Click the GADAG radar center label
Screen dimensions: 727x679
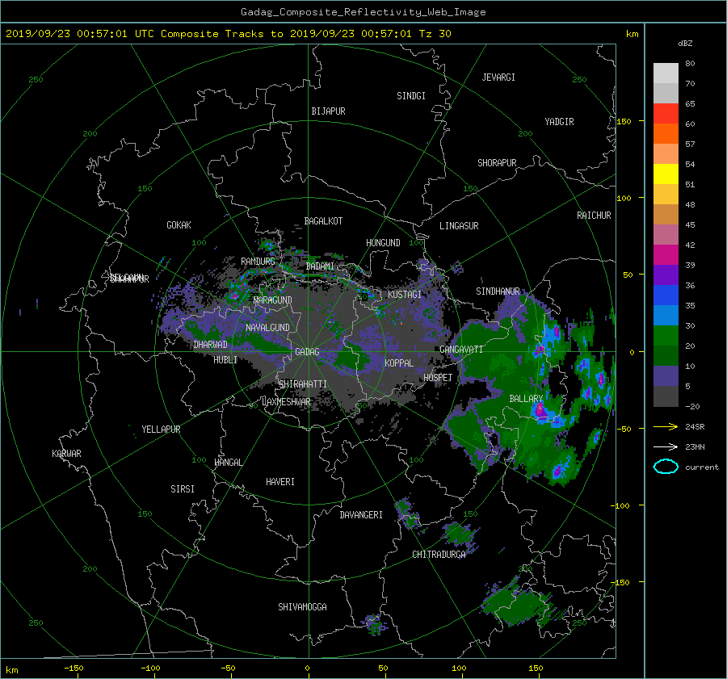pyautogui.click(x=308, y=352)
